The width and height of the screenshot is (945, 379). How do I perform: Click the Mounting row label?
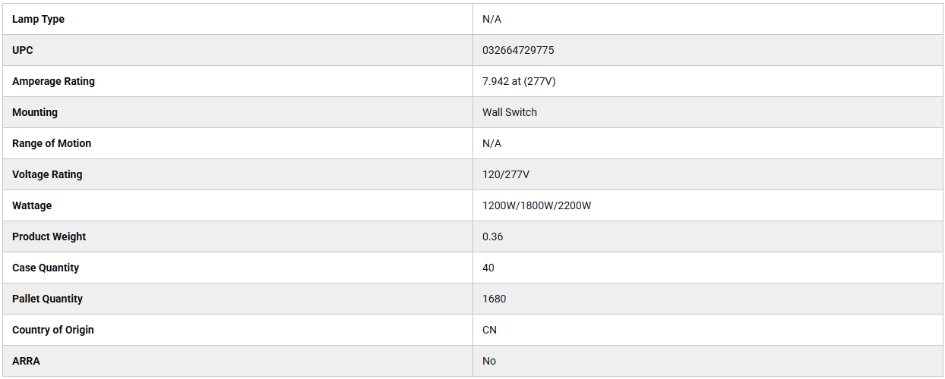(35, 112)
